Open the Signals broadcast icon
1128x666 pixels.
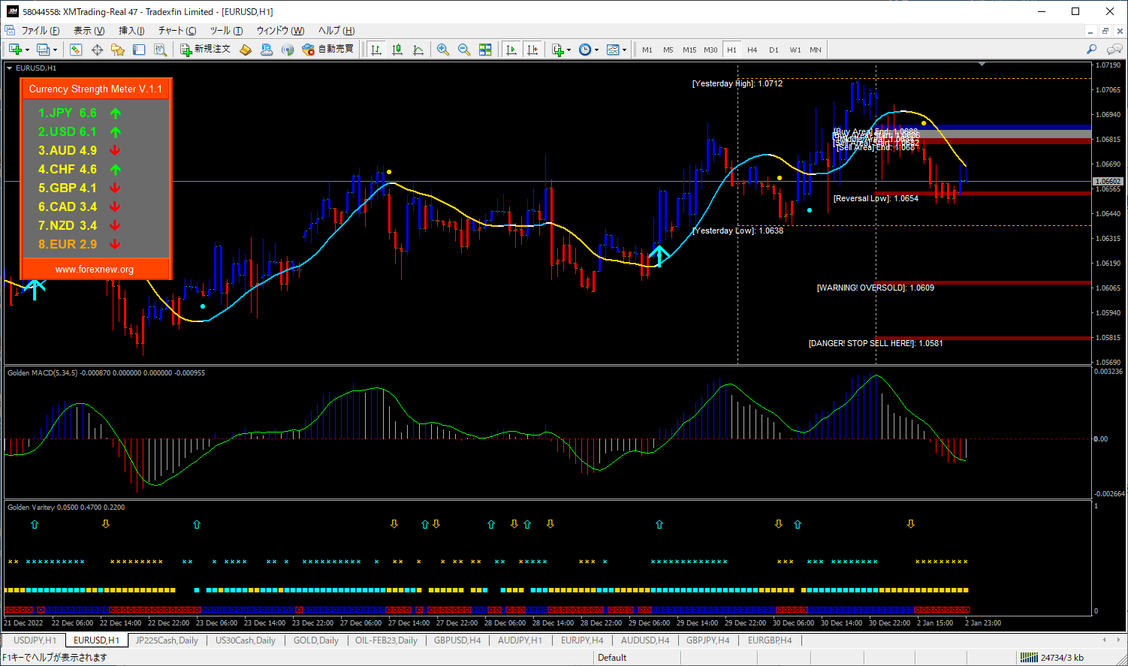[288, 50]
